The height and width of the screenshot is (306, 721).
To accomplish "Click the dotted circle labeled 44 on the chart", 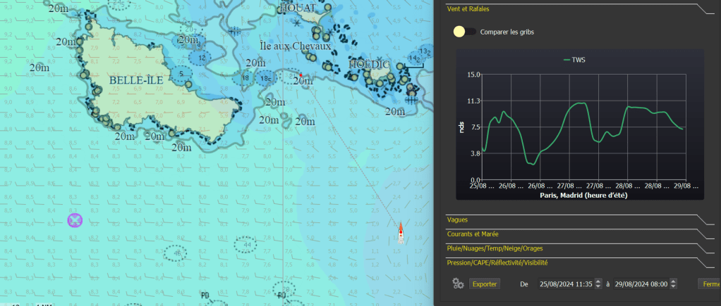I will pos(246,244).
